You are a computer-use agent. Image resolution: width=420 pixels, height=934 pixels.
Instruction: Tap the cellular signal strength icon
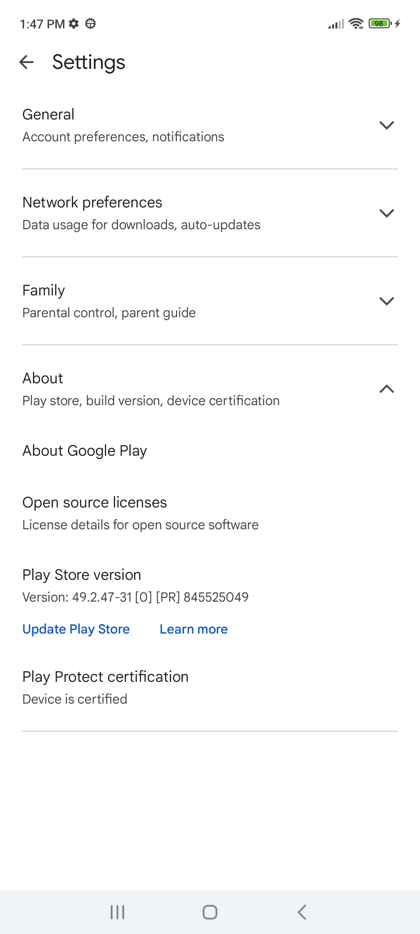tap(336, 24)
